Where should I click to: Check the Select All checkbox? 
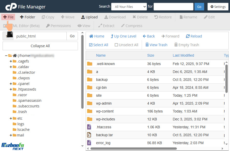point(91,45)
